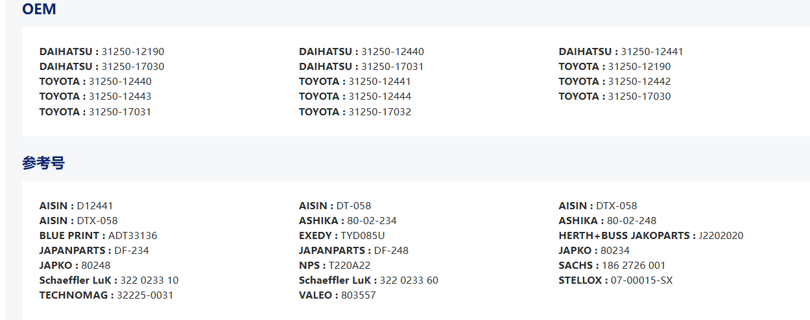
Task: Click the AISIN D12441 reference number
Action: coord(95,206)
